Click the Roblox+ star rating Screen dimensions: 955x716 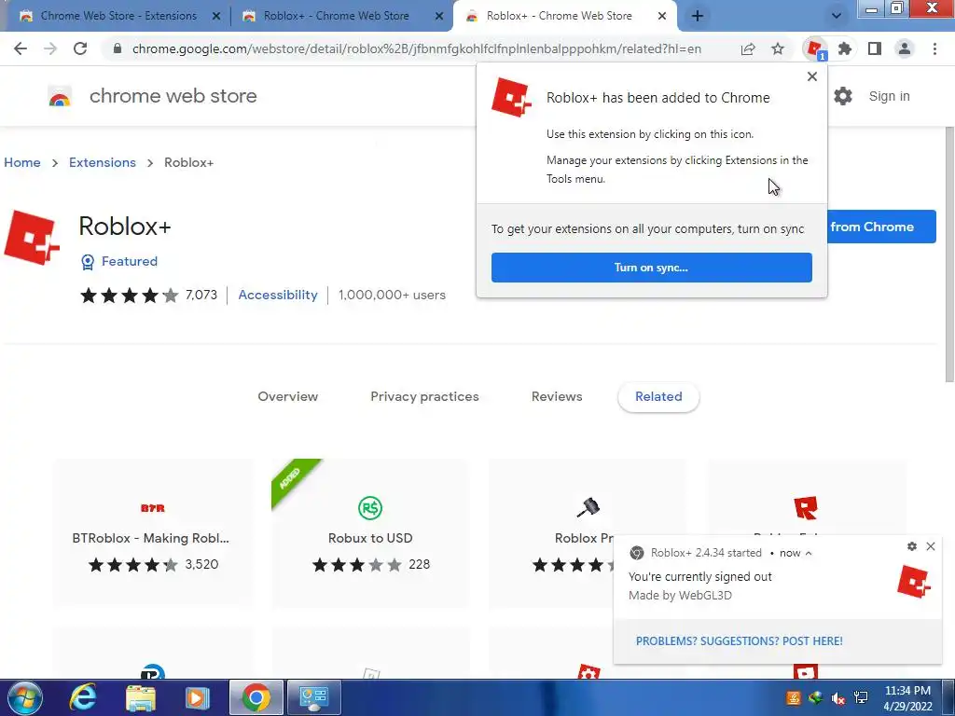pos(129,296)
